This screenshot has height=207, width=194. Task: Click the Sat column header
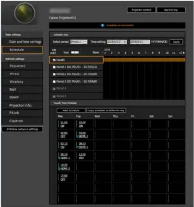(x=152, y=116)
